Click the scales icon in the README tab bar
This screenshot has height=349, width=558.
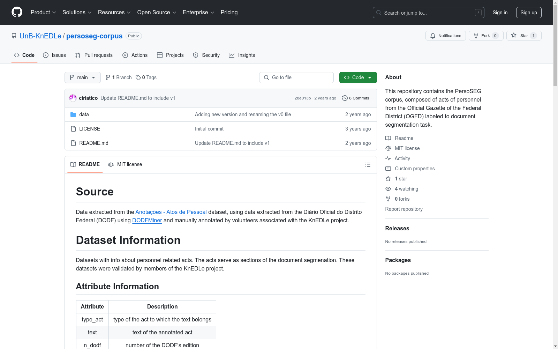pos(111,164)
